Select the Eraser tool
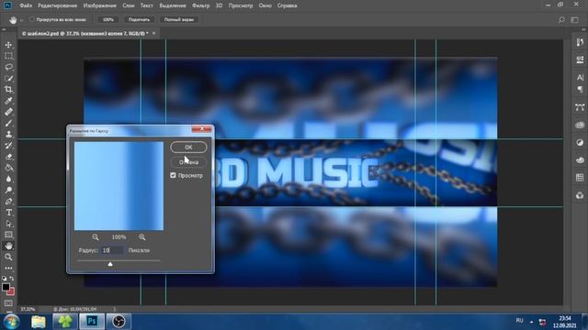Viewport: 588px width, 330px height. (x=8, y=157)
